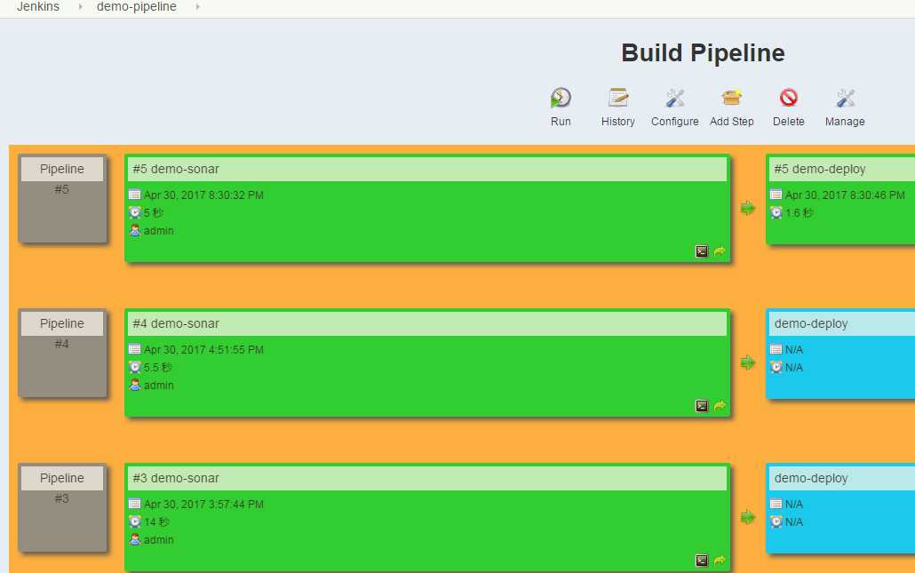
Task: Click the Add Step box icon
Action: (x=731, y=98)
